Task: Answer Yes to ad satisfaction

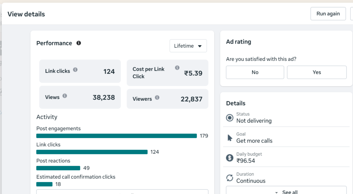Action: (x=316, y=72)
